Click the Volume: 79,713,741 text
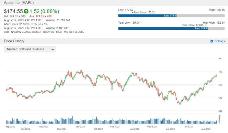 (58, 20)
